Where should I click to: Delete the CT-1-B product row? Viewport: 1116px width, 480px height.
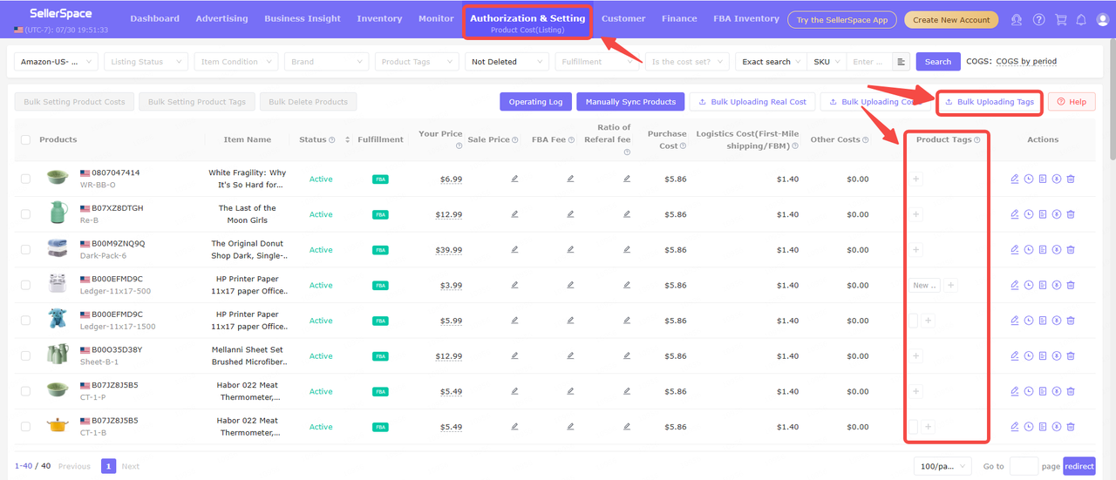[1071, 427]
